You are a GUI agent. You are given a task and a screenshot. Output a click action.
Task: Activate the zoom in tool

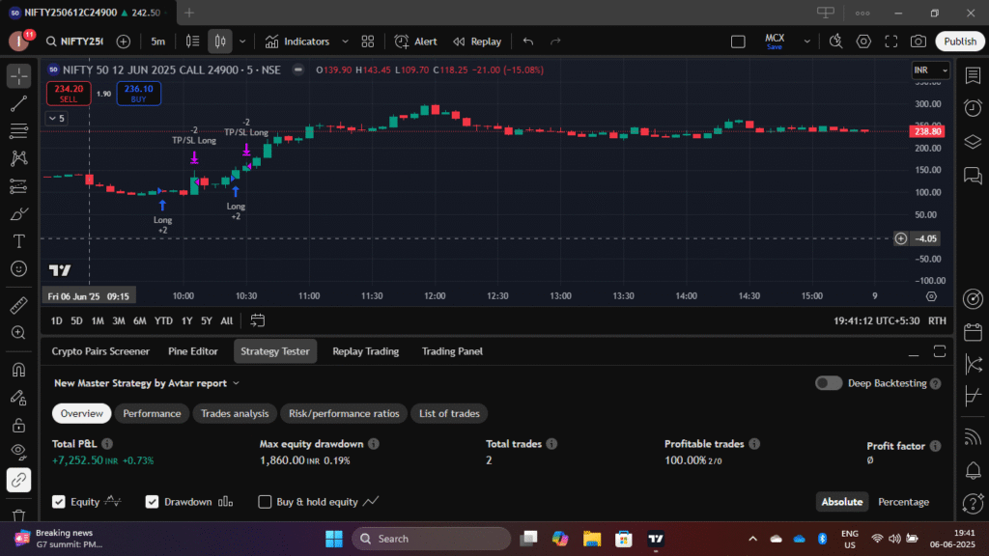(19, 333)
